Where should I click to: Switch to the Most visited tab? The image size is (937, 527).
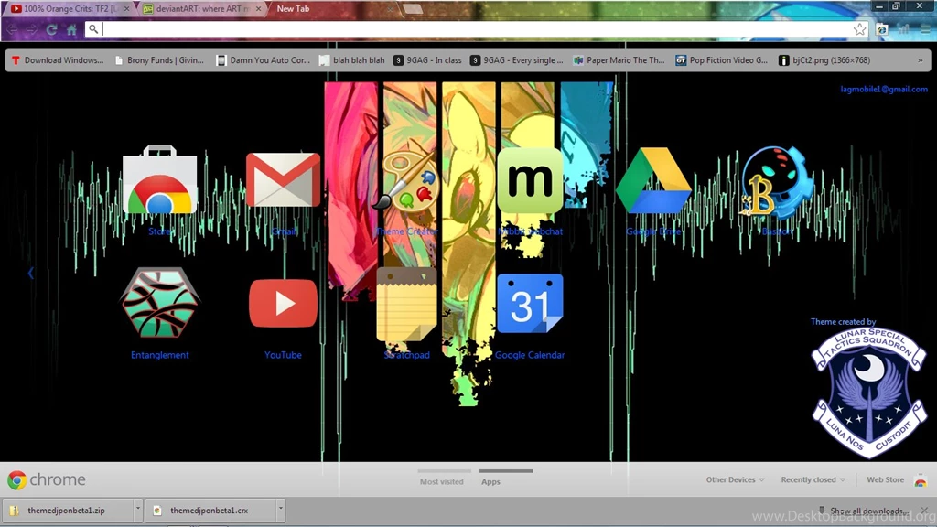pos(442,481)
